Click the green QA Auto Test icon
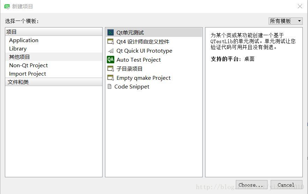The height and width of the screenshot is (194, 308). pyautogui.click(x=111, y=60)
